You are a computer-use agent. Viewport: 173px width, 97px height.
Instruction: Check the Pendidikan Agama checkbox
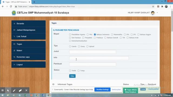pyautogui.click(x=70, y=34)
